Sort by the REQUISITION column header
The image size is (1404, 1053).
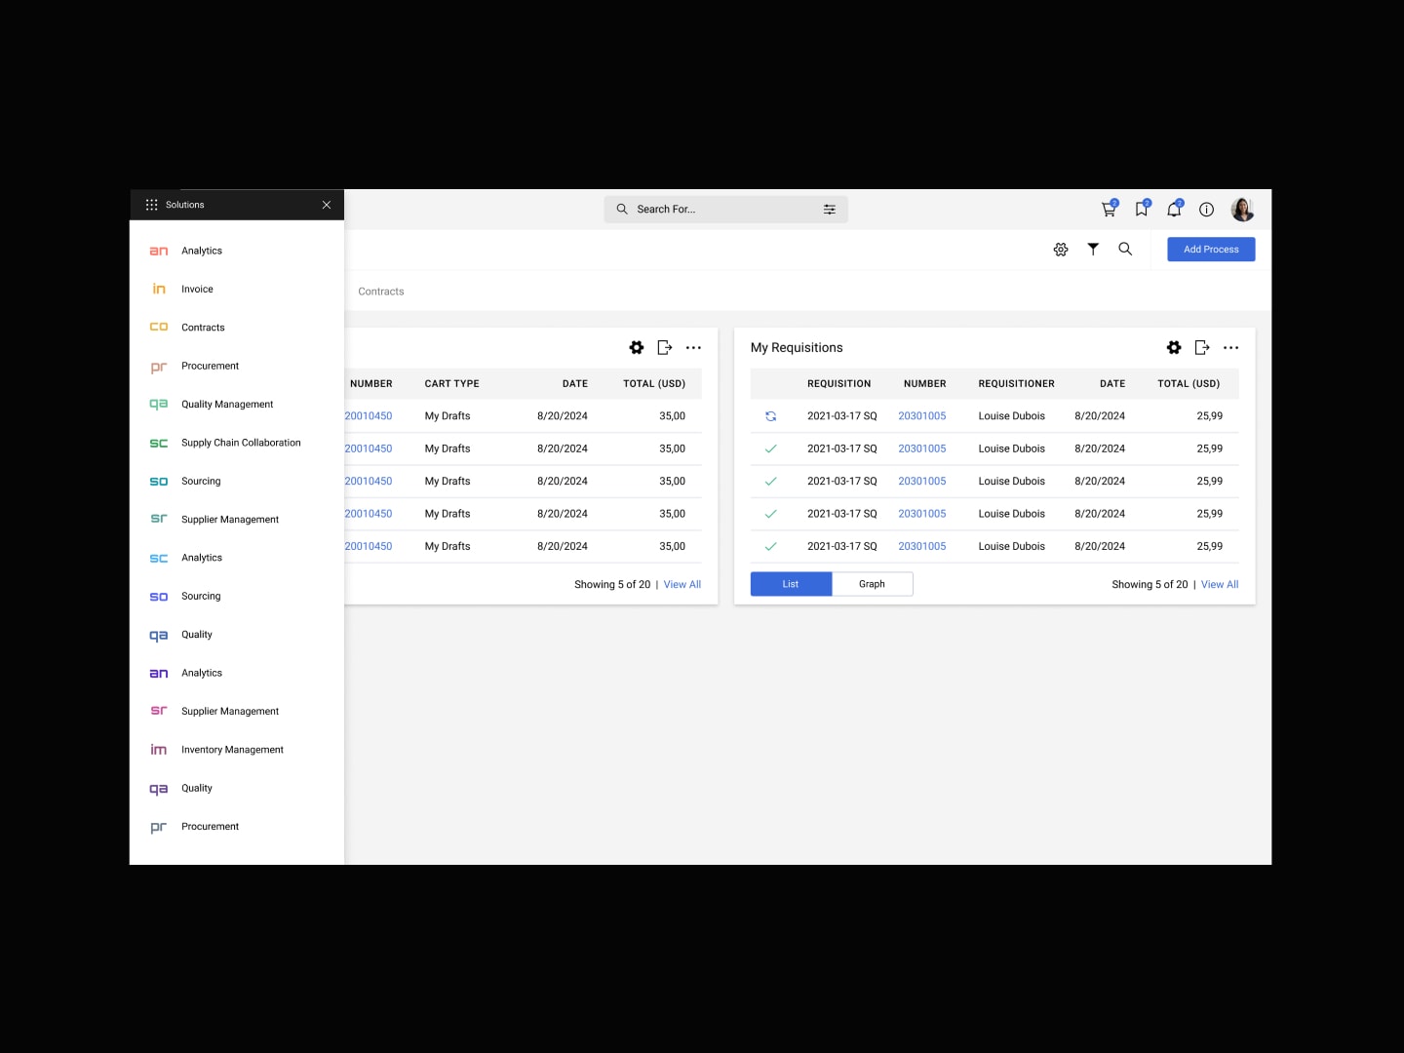coord(838,384)
